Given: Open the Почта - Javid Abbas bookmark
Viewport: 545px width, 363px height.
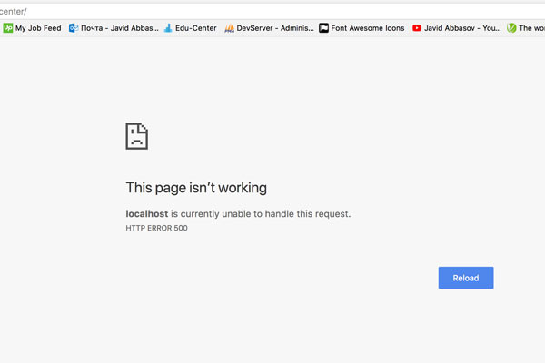Looking at the screenshot, I should pyautogui.click(x=114, y=28).
